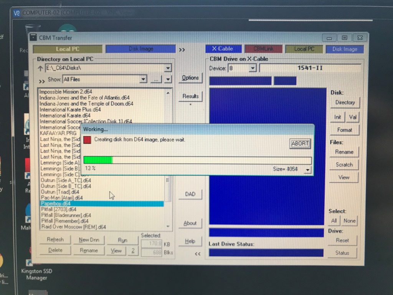Click the >> transfer arrows beside Disk Image

(182, 50)
